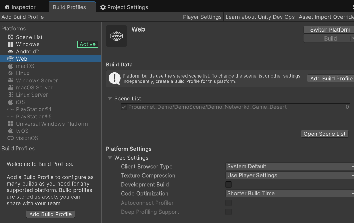Open the Code Optimization dropdown
354x223 pixels.
290,194
